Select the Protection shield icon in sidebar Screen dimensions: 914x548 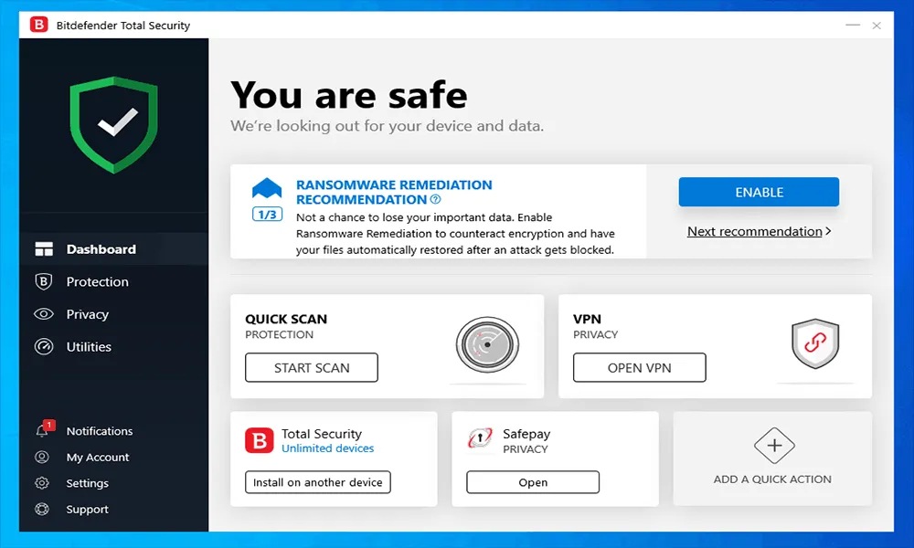[44, 281]
